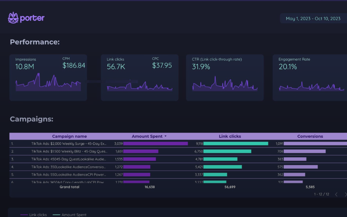This screenshot has width=347, height=217.
Task: Click the purple Amount Spent bar in row one
Action: tap(156, 143)
